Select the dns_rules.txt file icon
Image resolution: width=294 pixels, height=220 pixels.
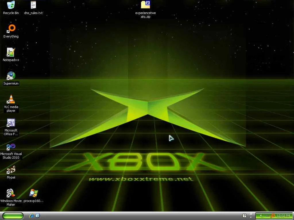(x=33, y=5)
